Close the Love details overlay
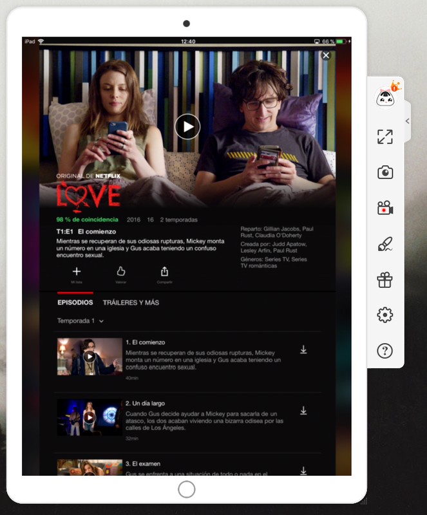This screenshot has height=515, width=427. pos(326,55)
